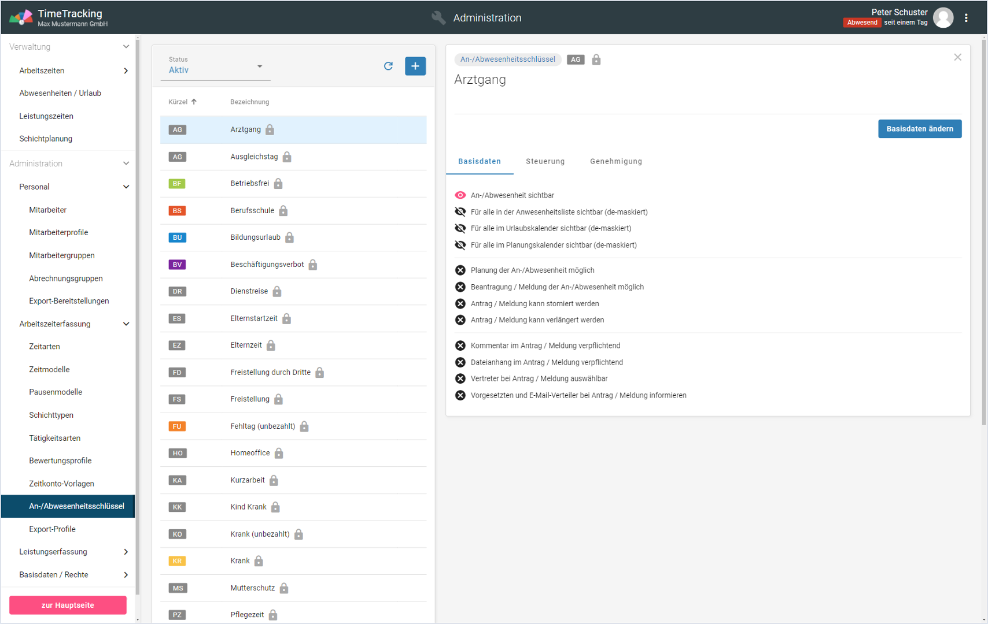Click the user avatar icon
Viewport: 988px width, 624px height.
coord(943,18)
